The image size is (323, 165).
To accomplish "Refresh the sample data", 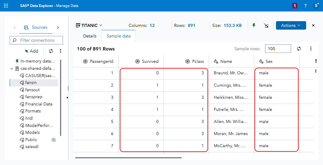I will 299,49.
